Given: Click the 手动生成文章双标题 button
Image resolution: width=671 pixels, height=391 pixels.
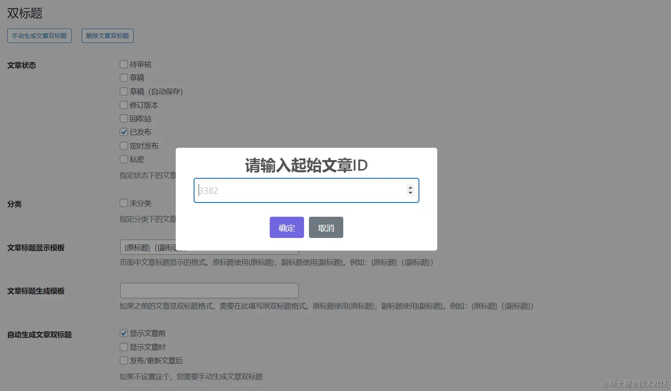Looking at the screenshot, I should click(x=39, y=36).
